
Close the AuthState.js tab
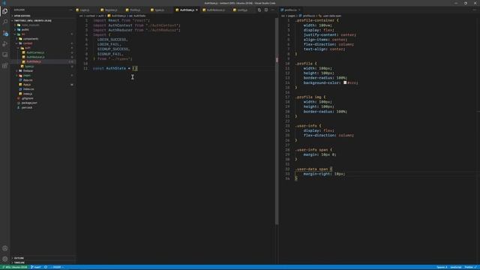(x=196, y=10)
